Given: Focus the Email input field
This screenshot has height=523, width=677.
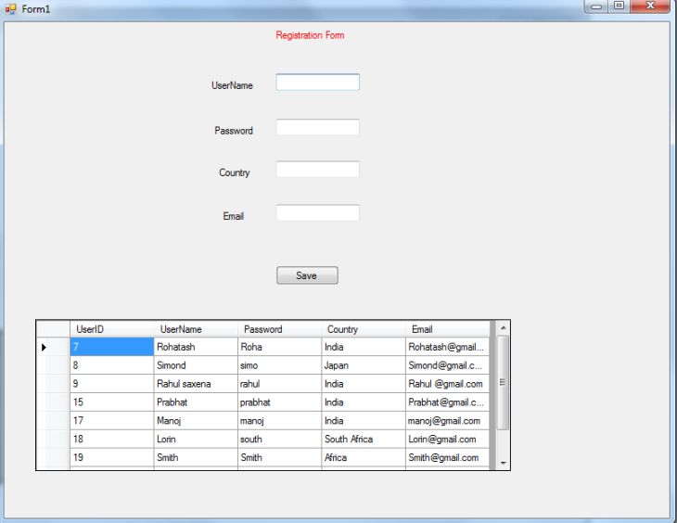Looking at the screenshot, I should click(x=318, y=213).
